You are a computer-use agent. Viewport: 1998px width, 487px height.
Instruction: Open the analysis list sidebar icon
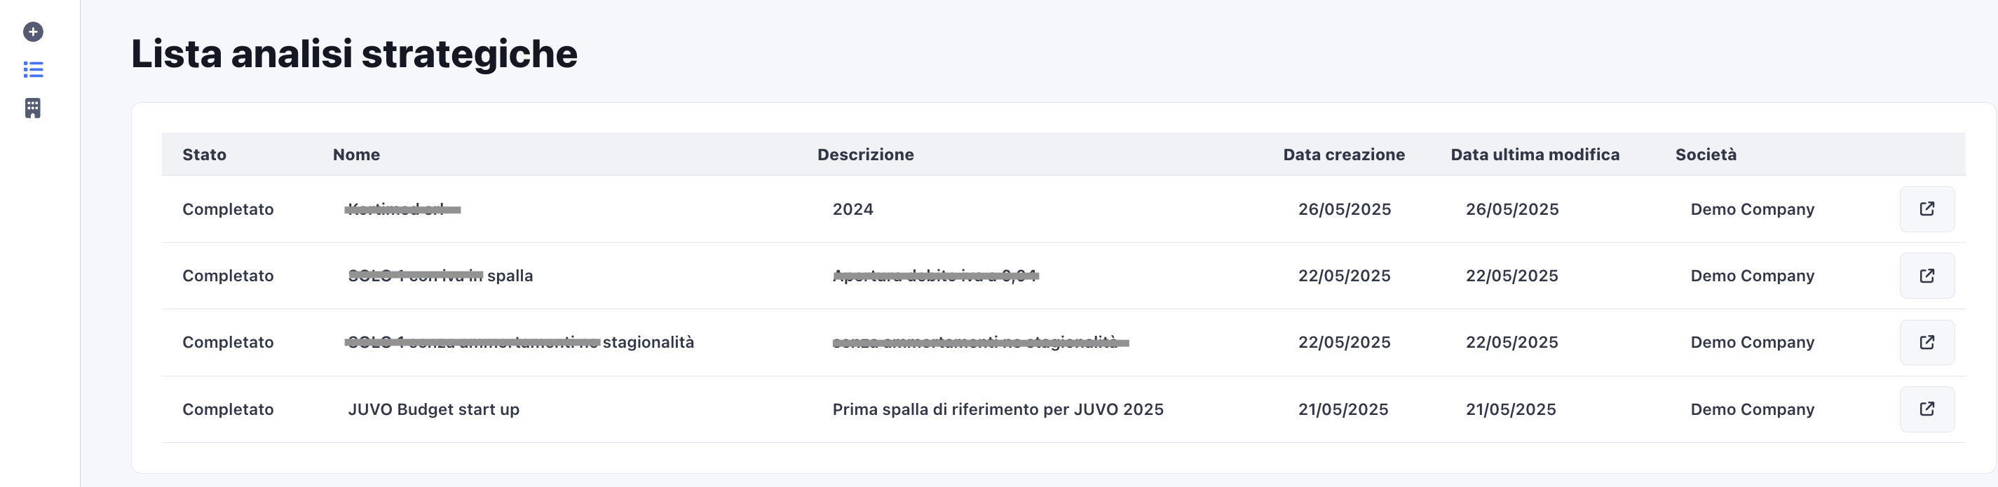coord(32,70)
